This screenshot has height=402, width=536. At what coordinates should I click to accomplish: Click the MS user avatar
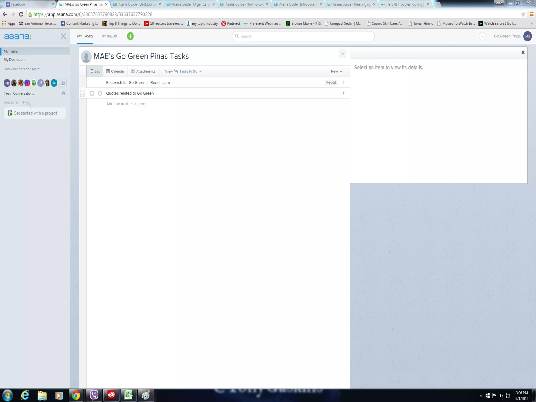coord(527,36)
